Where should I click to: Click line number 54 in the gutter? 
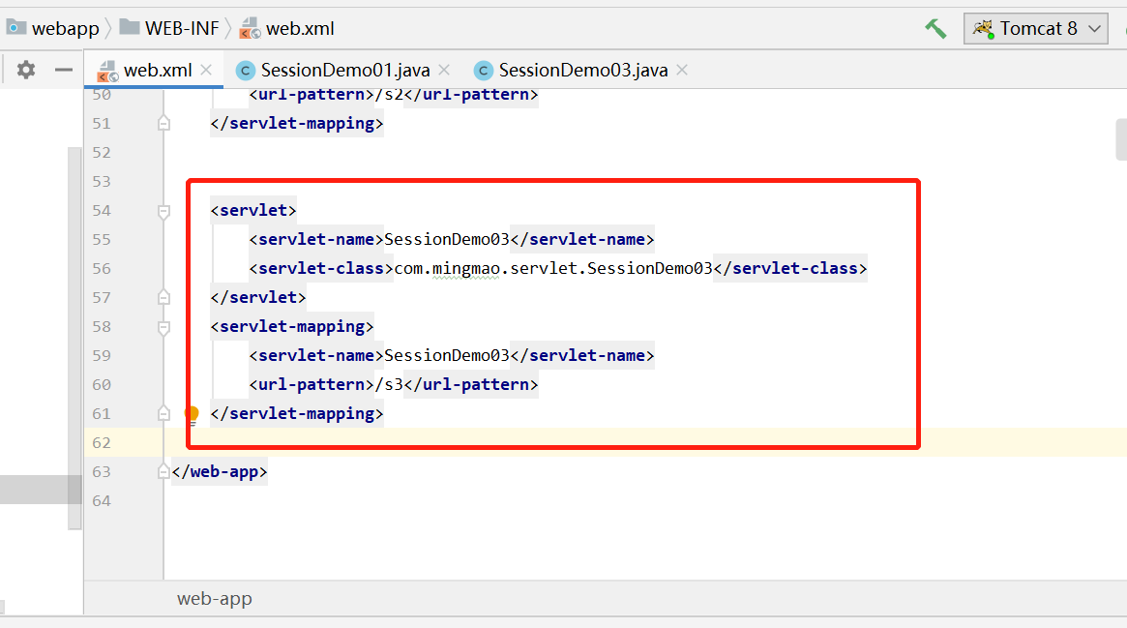click(x=102, y=211)
